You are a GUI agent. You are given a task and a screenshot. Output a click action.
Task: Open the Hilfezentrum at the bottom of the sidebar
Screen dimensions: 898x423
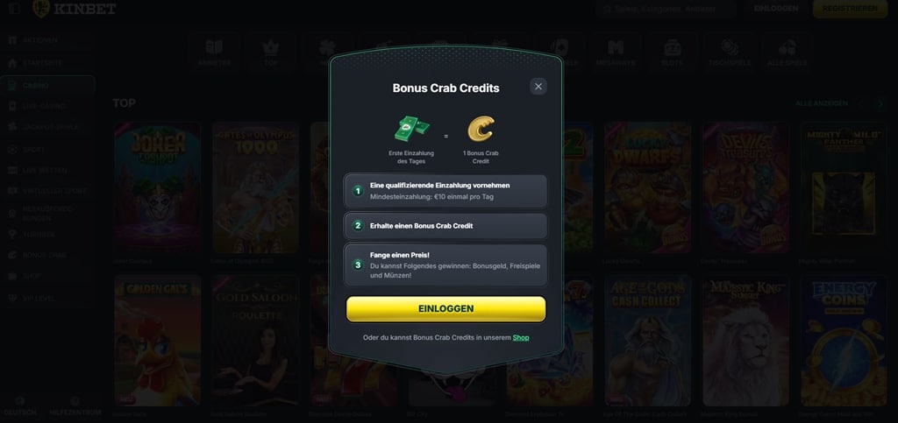[x=75, y=406]
